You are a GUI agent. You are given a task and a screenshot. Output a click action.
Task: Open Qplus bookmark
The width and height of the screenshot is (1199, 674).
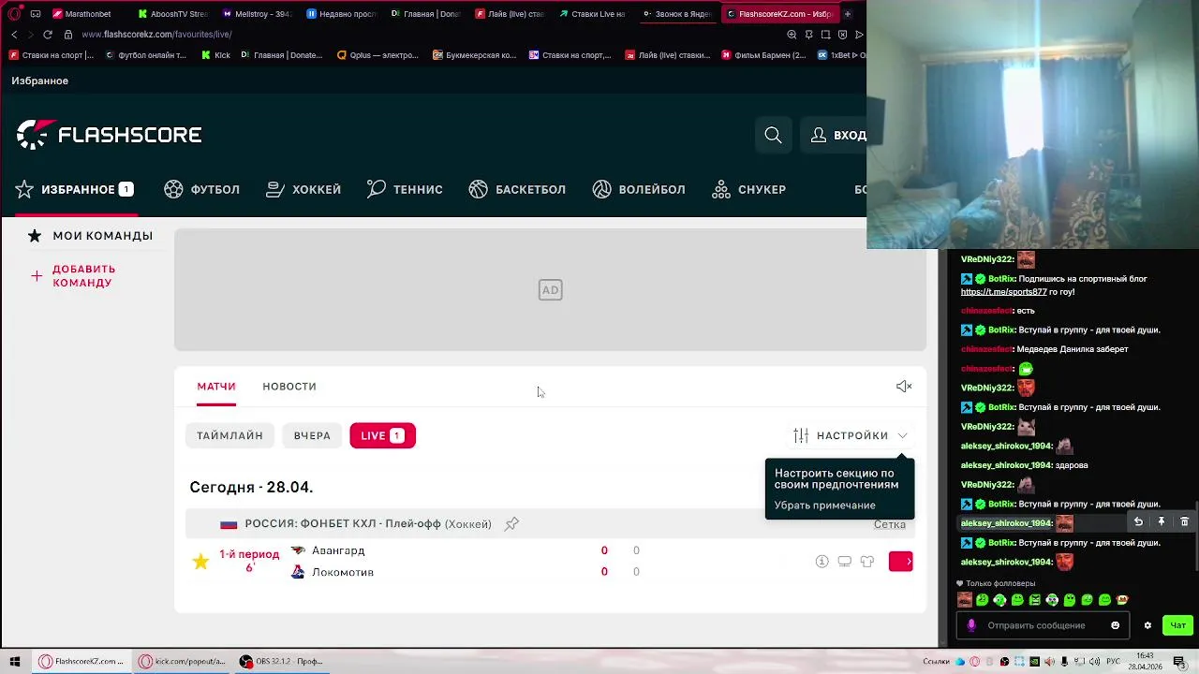pyautogui.click(x=377, y=55)
